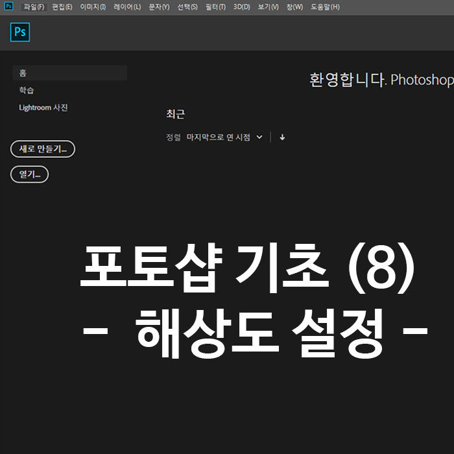This screenshot has height=454, width=454.
Task: Click the 최근 heading text
Action: (x=176, y=114)
